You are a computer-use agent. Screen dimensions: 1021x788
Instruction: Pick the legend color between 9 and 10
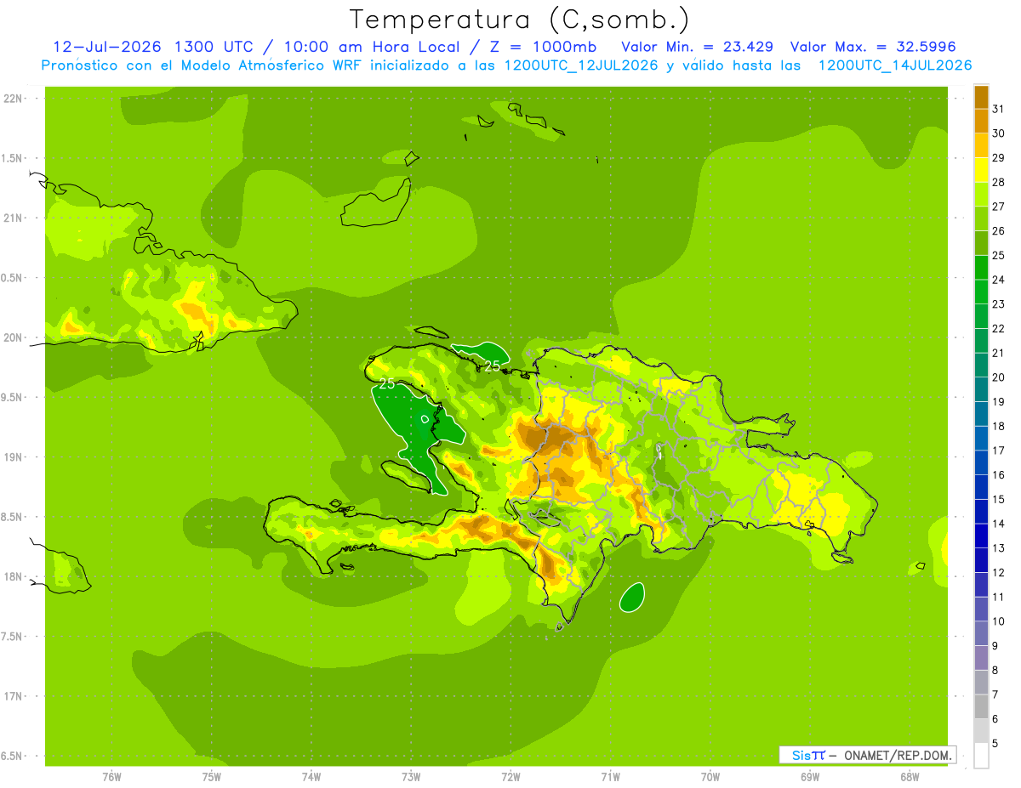pyautogui.click(x=981, y=633)
